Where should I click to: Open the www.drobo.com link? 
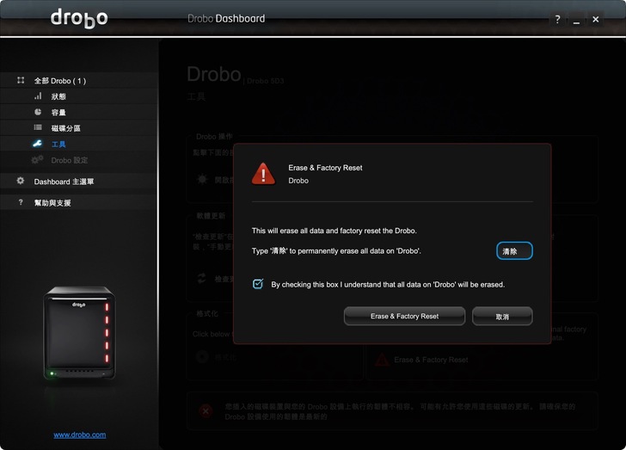tap(80, 435)
